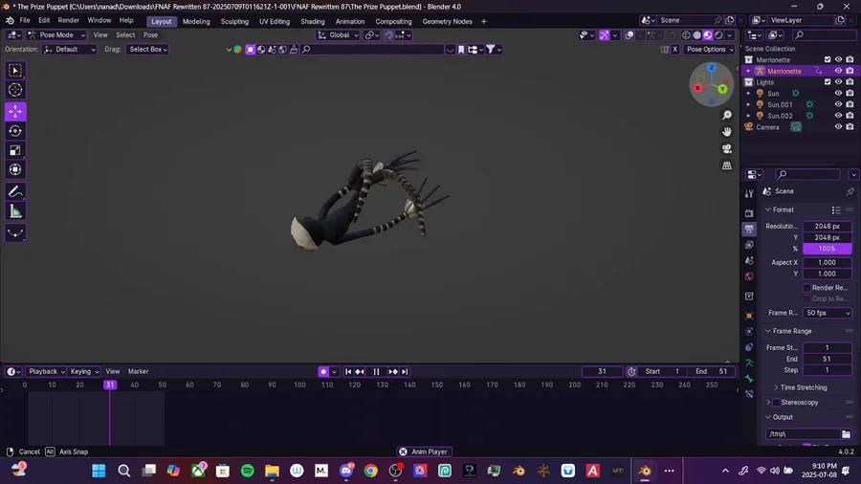
Task: Click the resolution percentage 100% slider
Action: pyautogui.click(x=827, y=249)
